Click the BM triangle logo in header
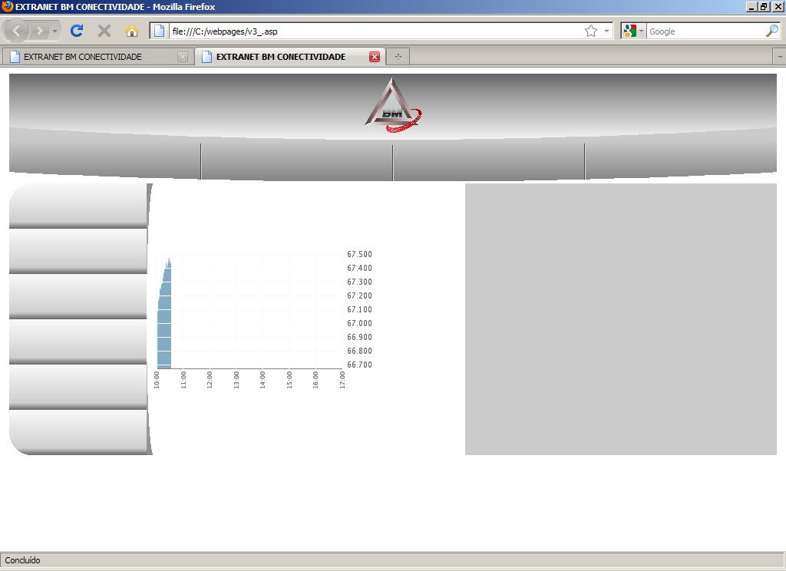The height and width of the screenshot is (571, 786). coord(392,106)
